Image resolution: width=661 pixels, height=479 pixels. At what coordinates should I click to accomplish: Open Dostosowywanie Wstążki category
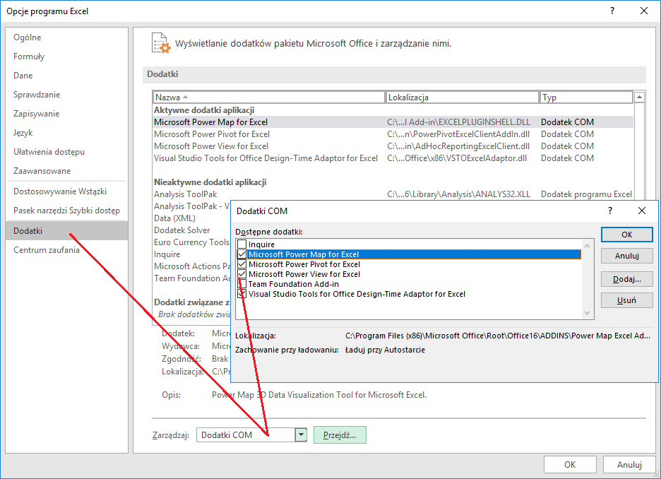[66, 191]
